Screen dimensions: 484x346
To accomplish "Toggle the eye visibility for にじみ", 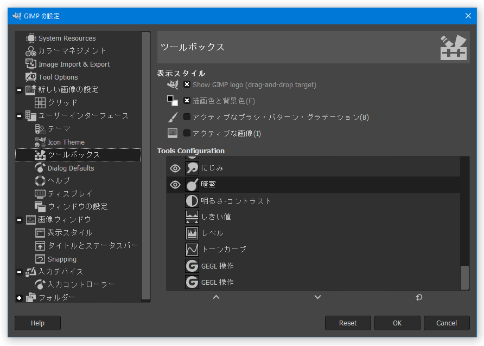I will tap(175, 168).
